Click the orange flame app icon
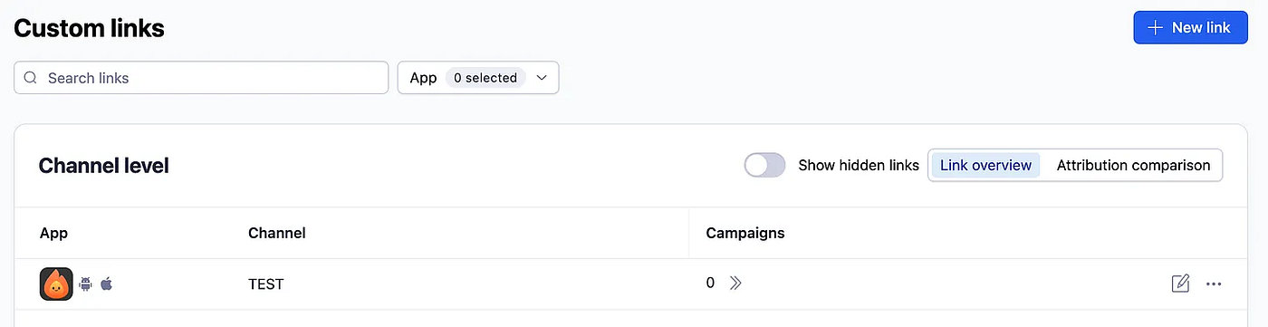This screenshot has width=1268, height=327. tap(56, 284)
